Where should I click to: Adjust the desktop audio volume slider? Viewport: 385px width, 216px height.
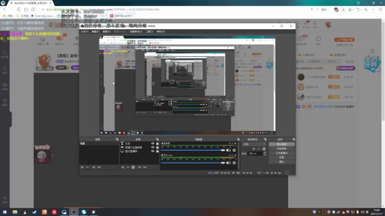tap(193, 150)
